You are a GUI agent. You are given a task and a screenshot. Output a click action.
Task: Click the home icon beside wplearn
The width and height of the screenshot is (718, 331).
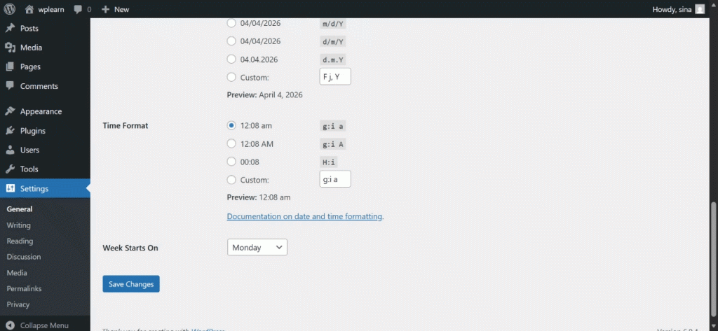(x=29, y=9)
